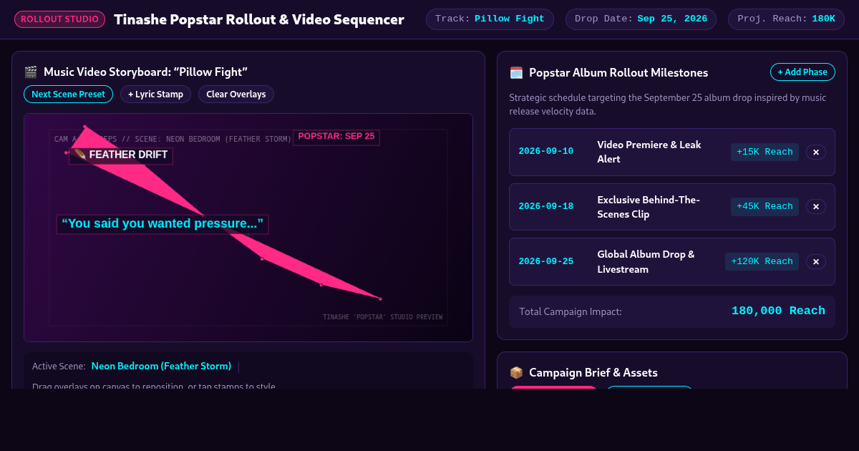
Task: Select the FEATHER DRIFT stamp on canvas
Action: point(121,155)
